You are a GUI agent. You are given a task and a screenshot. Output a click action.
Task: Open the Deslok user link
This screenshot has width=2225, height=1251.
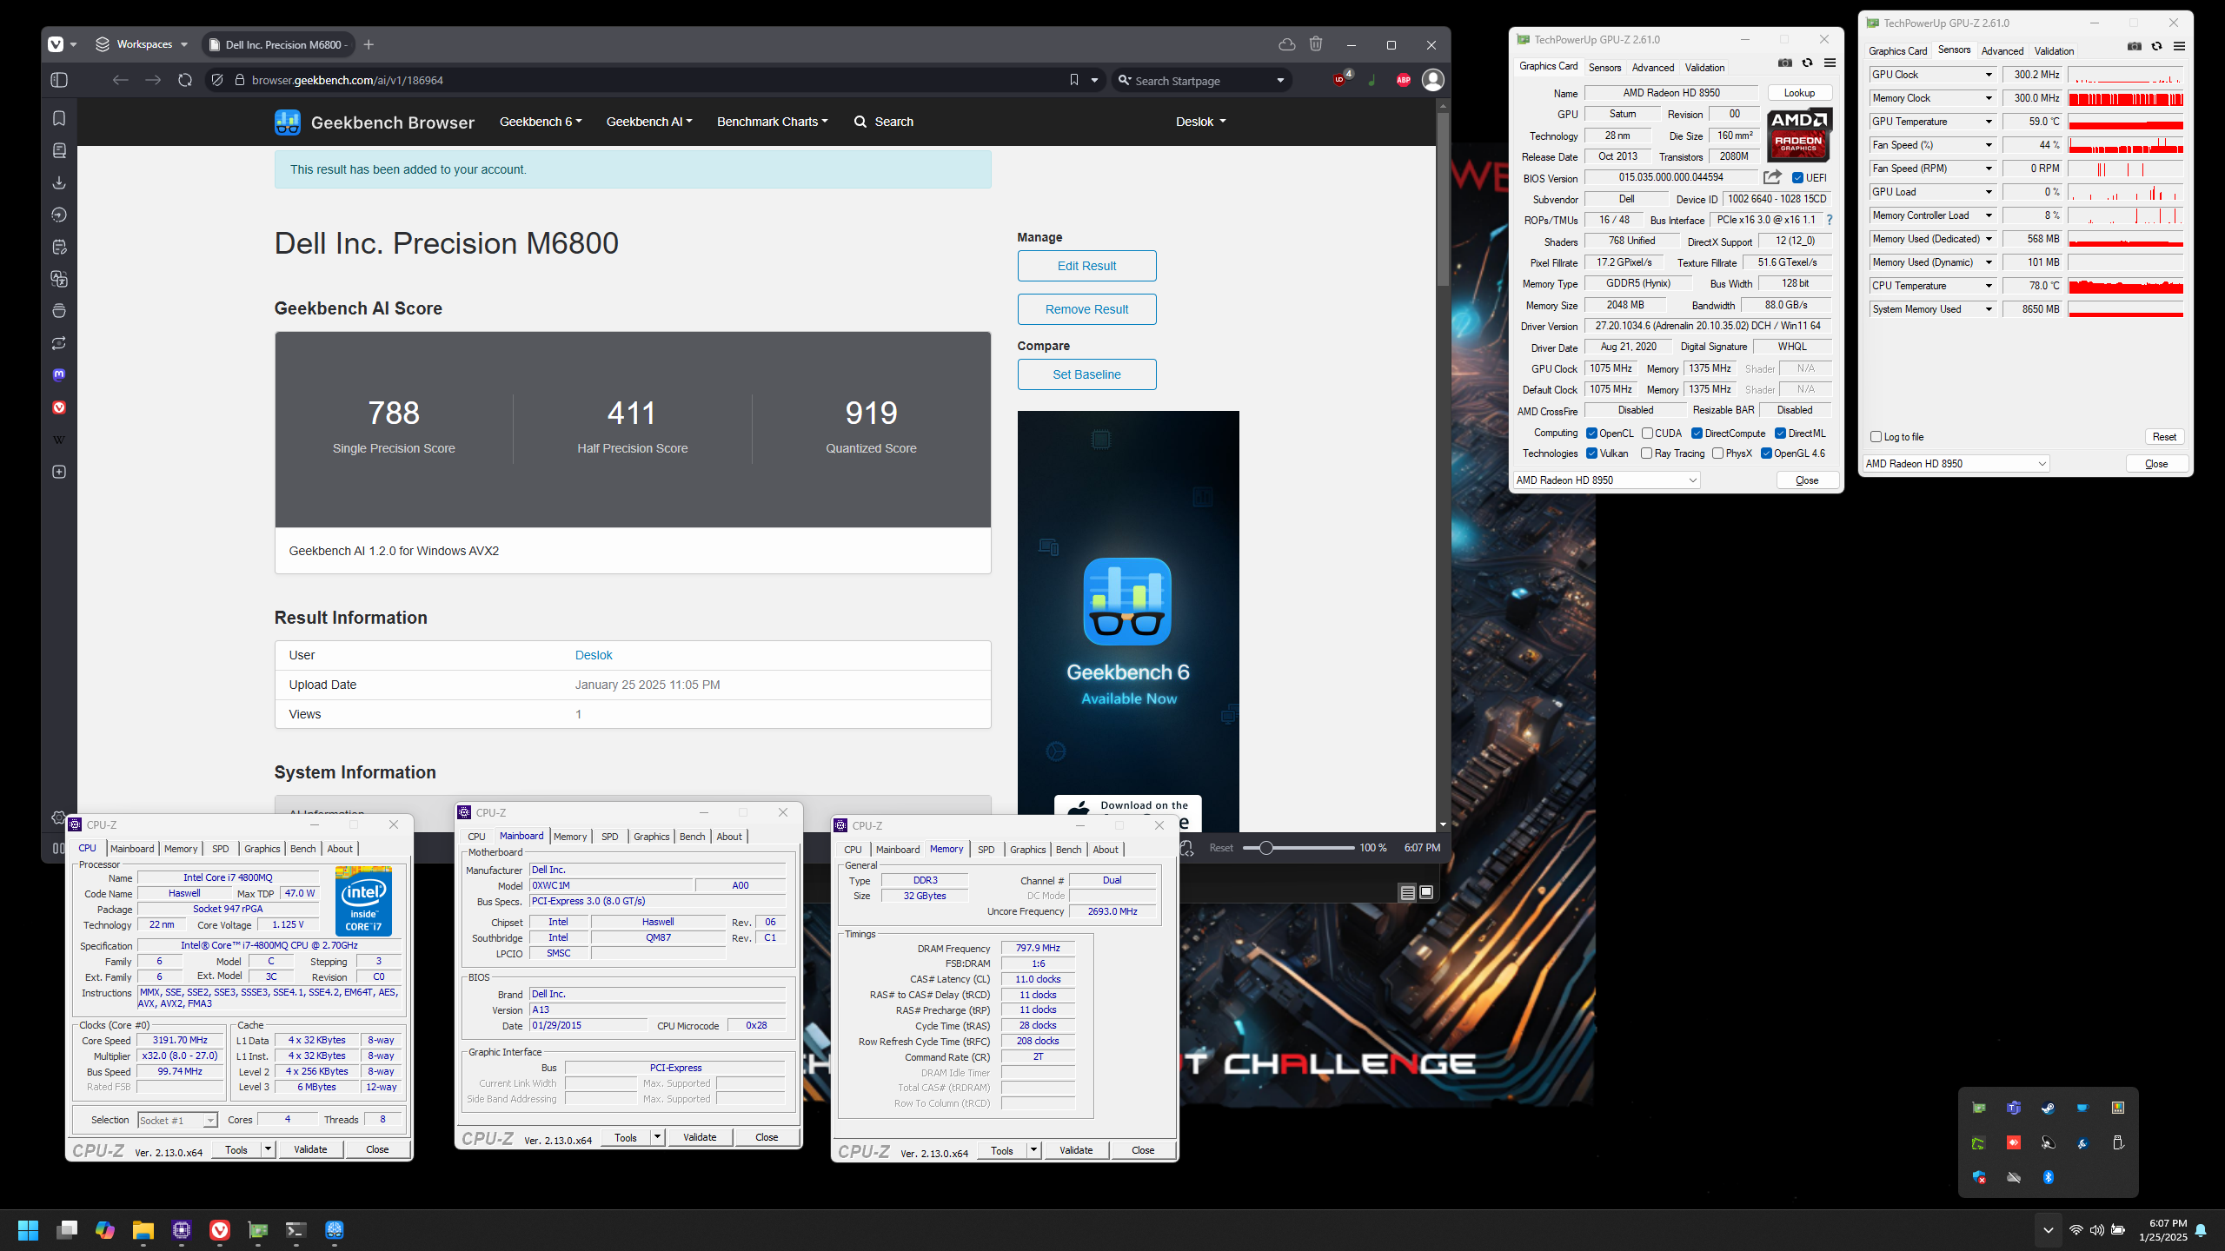click(x=594, y=655)
